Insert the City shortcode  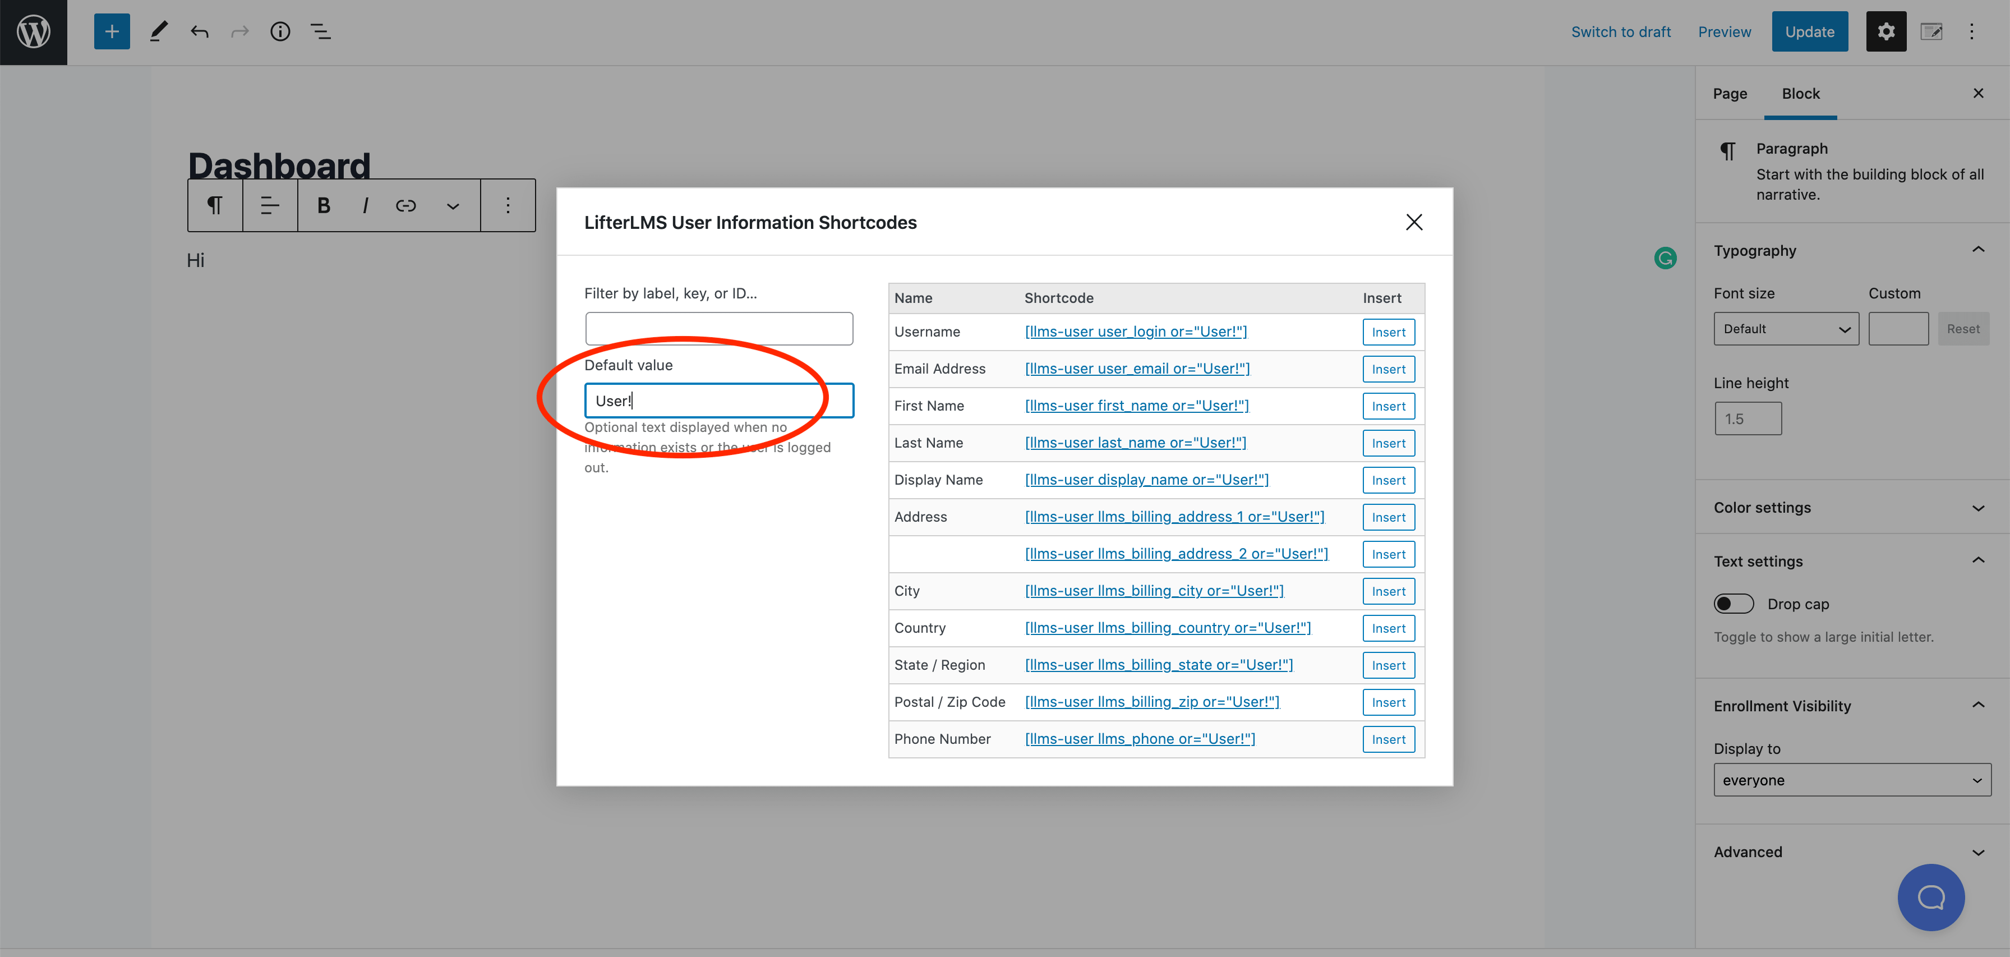[1388, 591]
